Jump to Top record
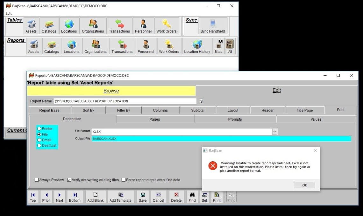This screenshot has height=216, width=363. [x=33, y=197]
